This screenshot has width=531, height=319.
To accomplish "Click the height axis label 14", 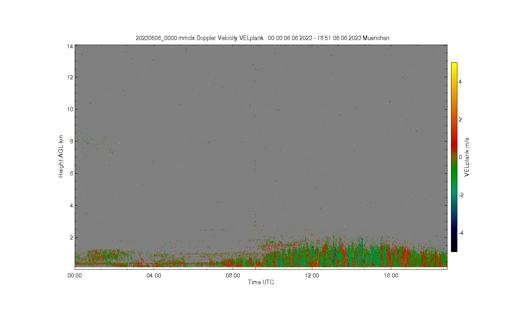I will [70, 46].
